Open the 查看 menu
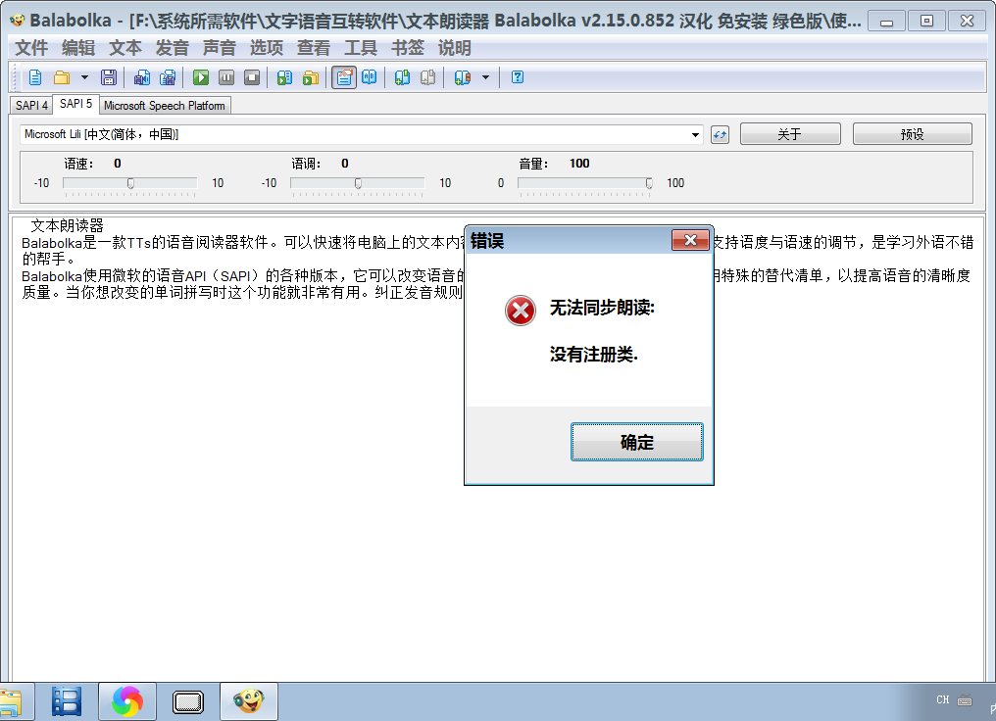The image size is (996, 721). tap(313, 48)
